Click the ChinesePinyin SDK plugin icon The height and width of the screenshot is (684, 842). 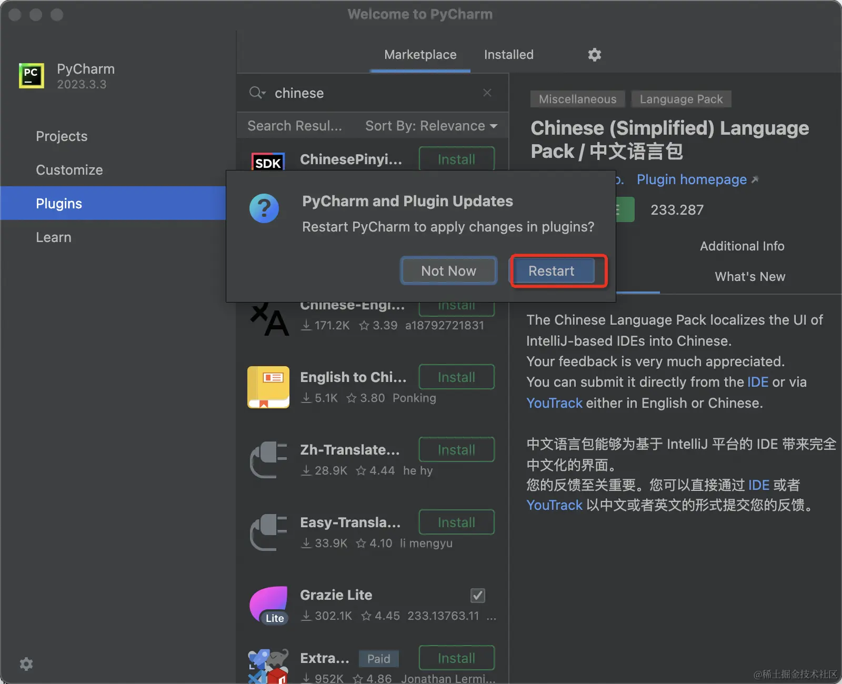(268, 162)
